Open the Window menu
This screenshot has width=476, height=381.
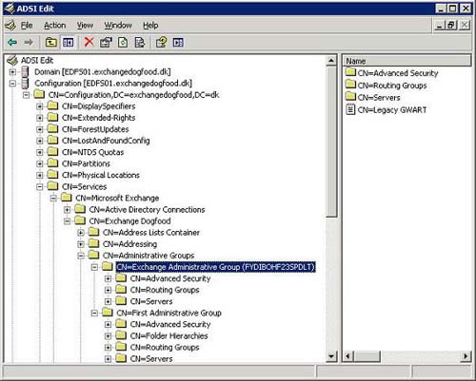click(118, 26)
